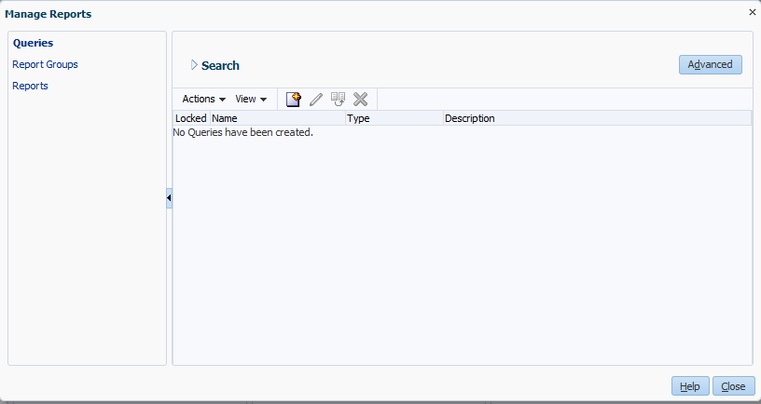The width and height of the screenshot is (761, 404).
Task: Switch to Report Groups in the left panel
Action: click(x=45, y=64)
